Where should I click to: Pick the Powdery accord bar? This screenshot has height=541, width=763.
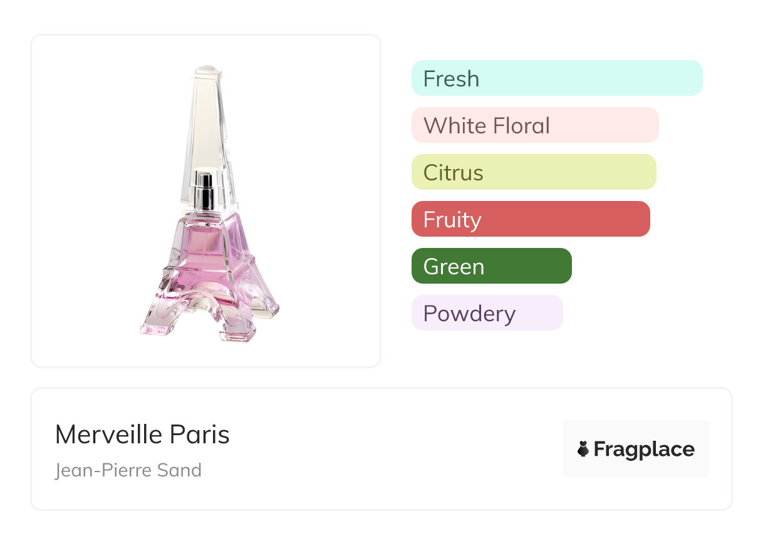click(487, 313)
